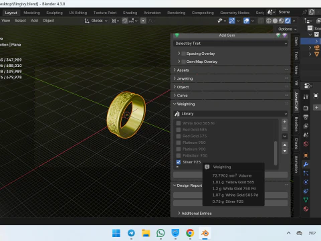Expand the Gem Map Overlay subpanel arrow
Screen dimensions: 321x241
tap(179, 62)
